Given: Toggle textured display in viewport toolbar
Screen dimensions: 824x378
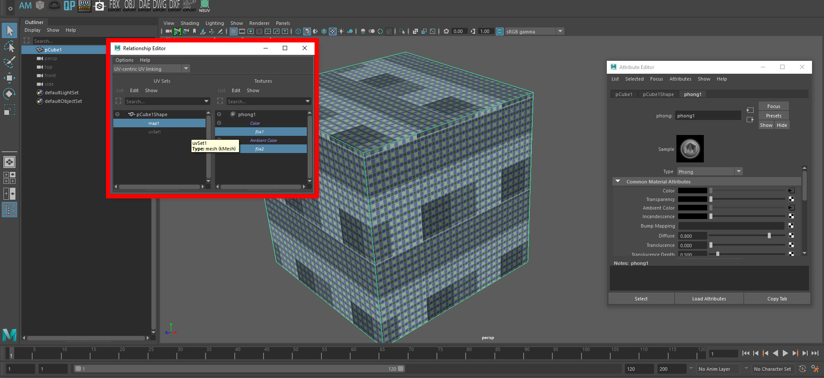Looking at the screenshot, I should tap(333, 31).
